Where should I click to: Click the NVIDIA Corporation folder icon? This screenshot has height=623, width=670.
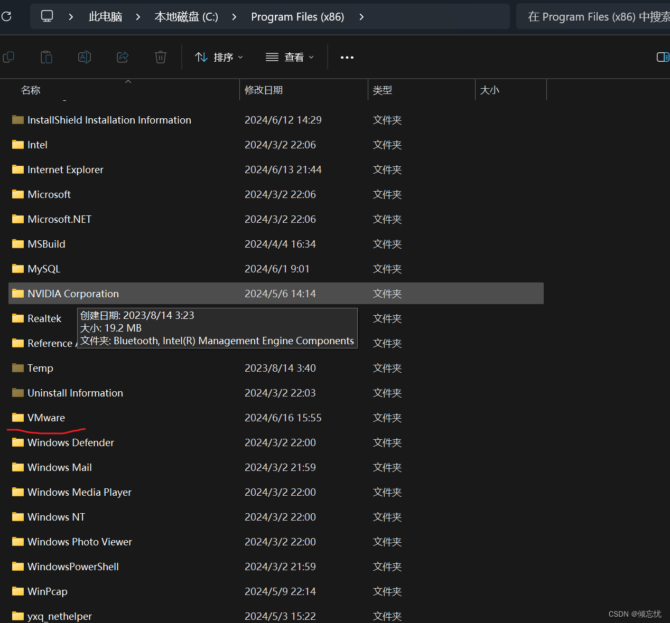(18, 294)
